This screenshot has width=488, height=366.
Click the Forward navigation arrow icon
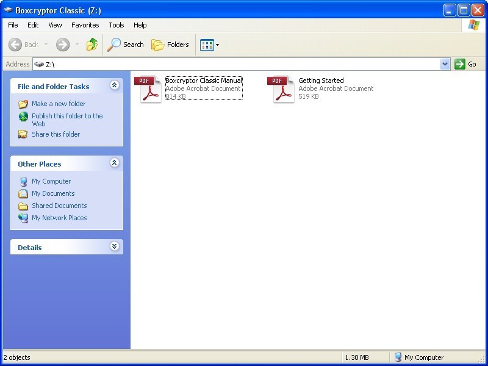click(63, 45)
